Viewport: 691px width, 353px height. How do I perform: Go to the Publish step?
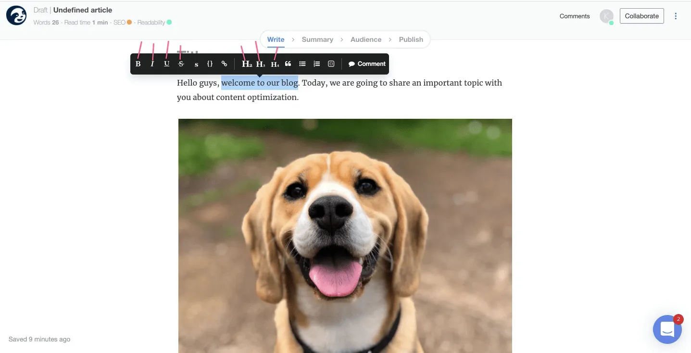point(411,39)
